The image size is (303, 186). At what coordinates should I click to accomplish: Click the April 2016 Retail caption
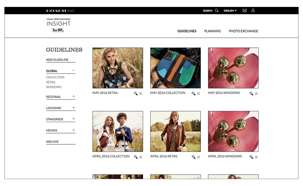(164, 157)
